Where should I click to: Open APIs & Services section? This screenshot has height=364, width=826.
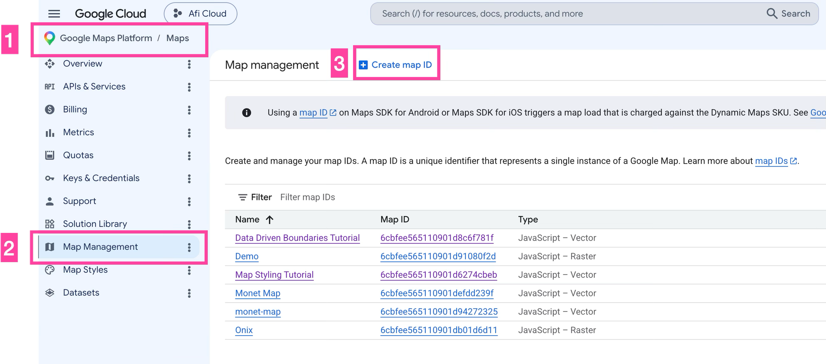click(94, 87)
